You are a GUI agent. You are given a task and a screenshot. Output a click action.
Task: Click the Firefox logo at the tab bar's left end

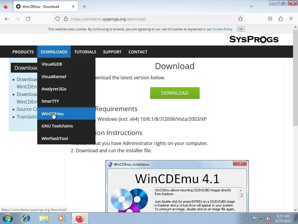point(6,6)
